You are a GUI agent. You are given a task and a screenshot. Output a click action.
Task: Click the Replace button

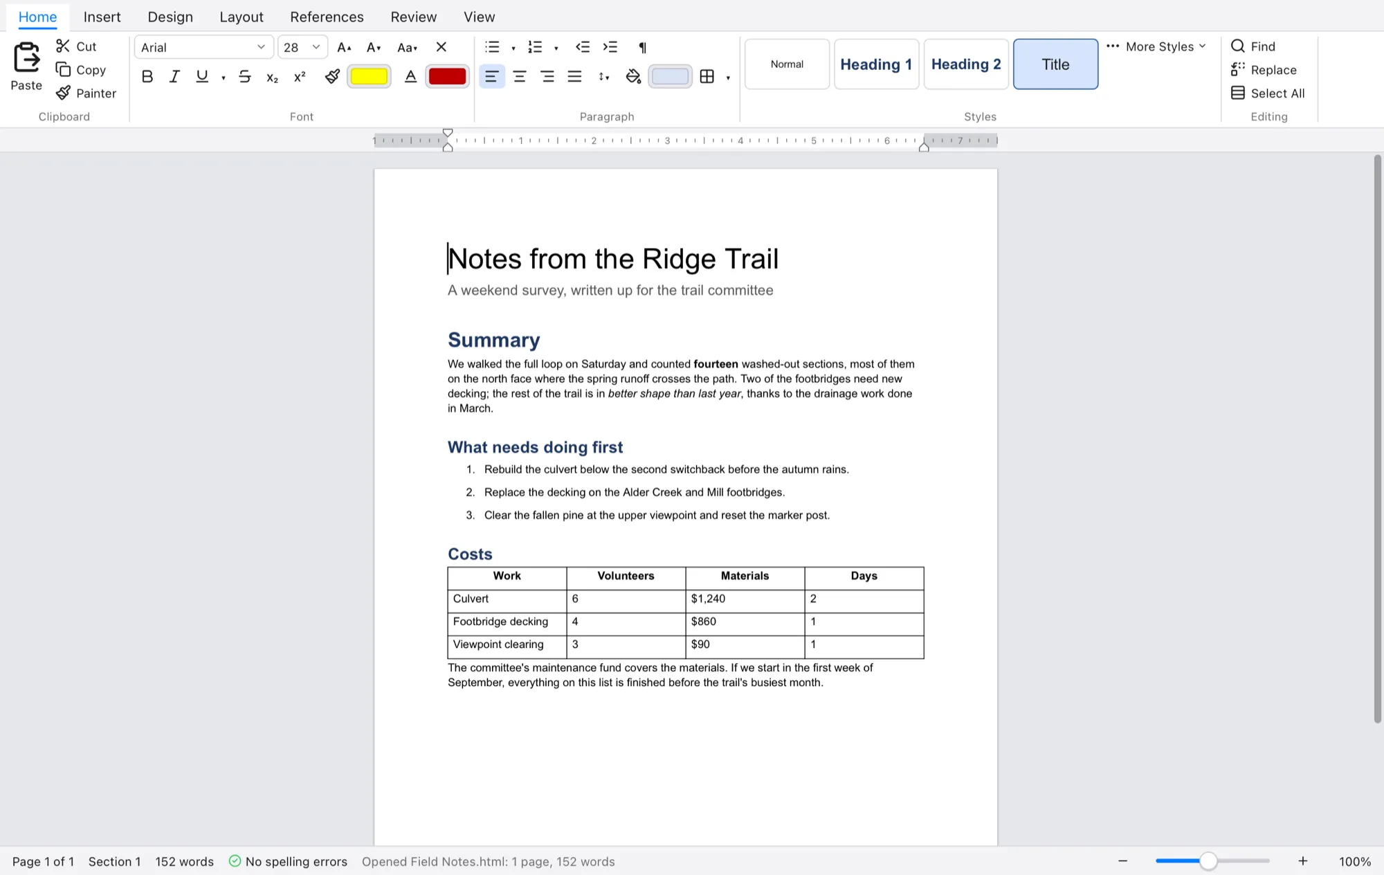pos(1264,70)
